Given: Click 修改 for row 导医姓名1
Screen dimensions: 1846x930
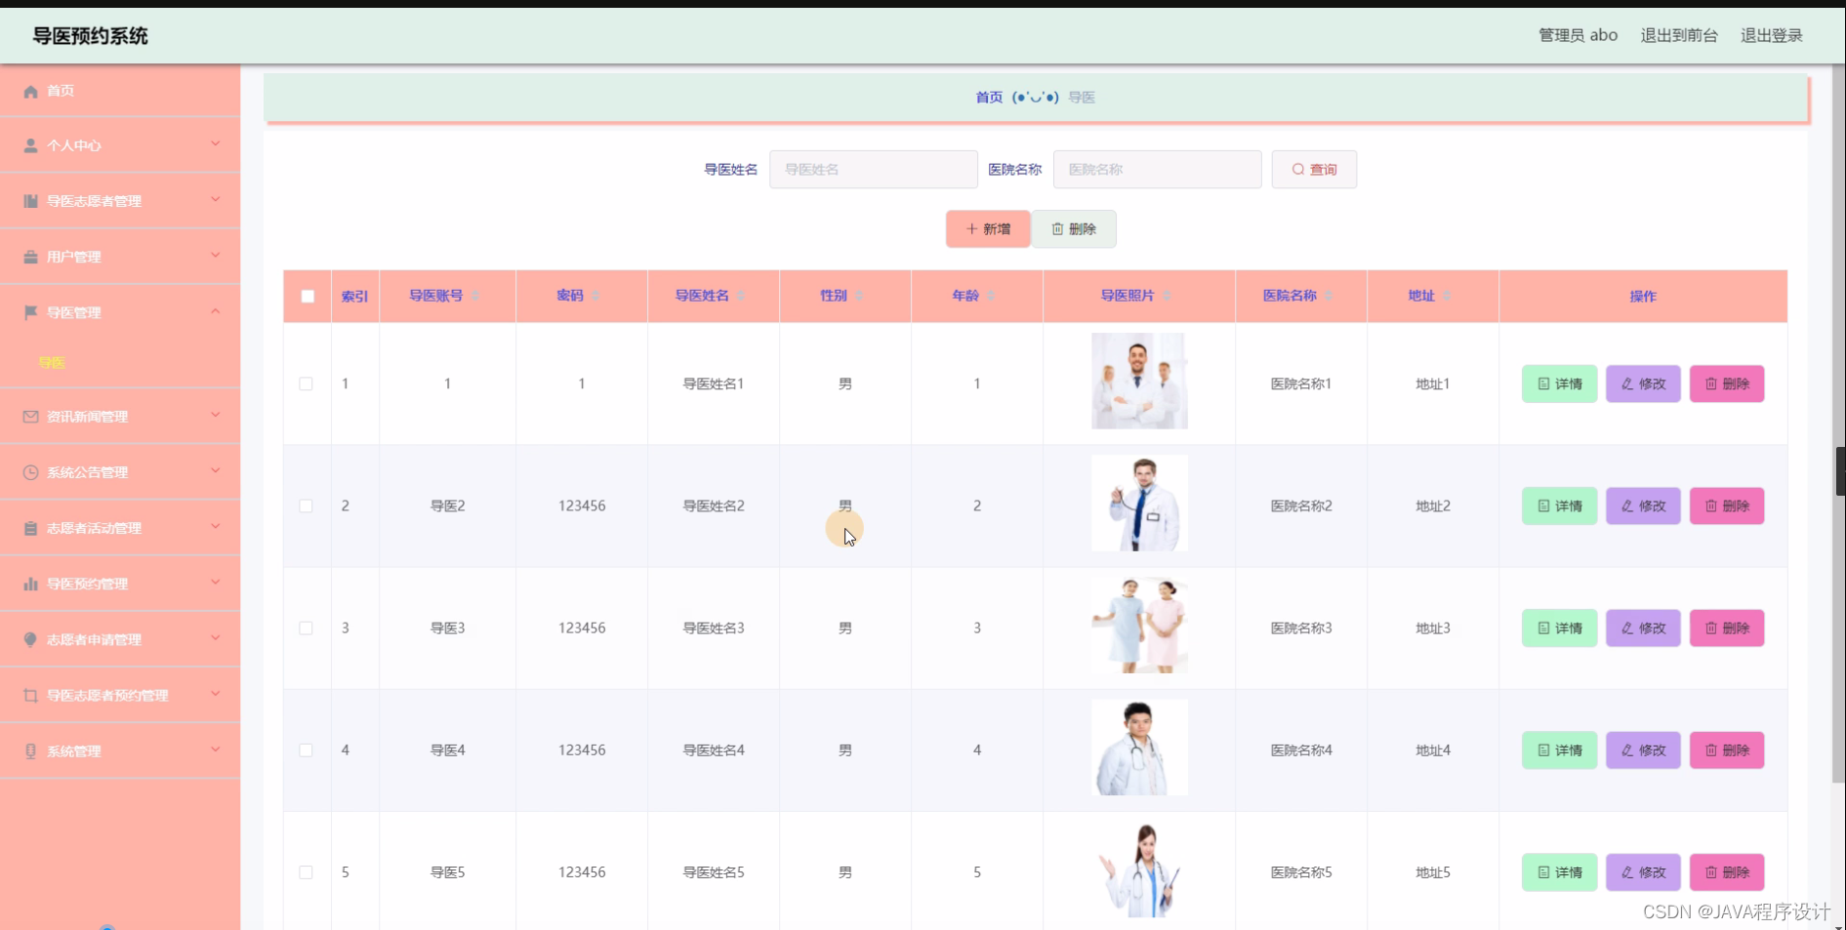Looking at the screenshot, I should tap(1643, 384).
